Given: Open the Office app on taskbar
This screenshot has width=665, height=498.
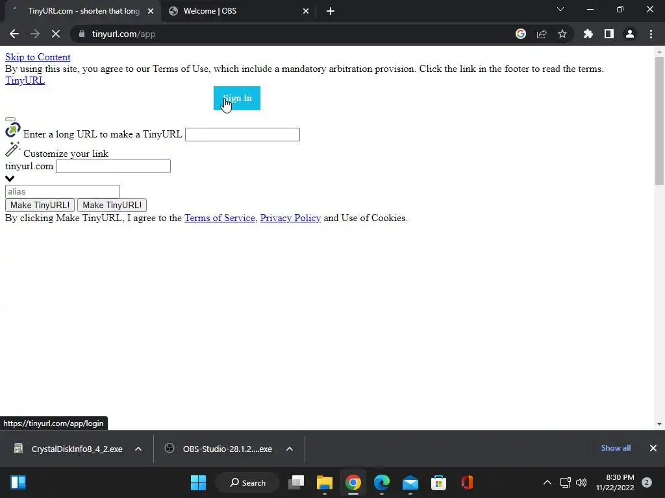Looking at the screenshot, I should [467, 482].
